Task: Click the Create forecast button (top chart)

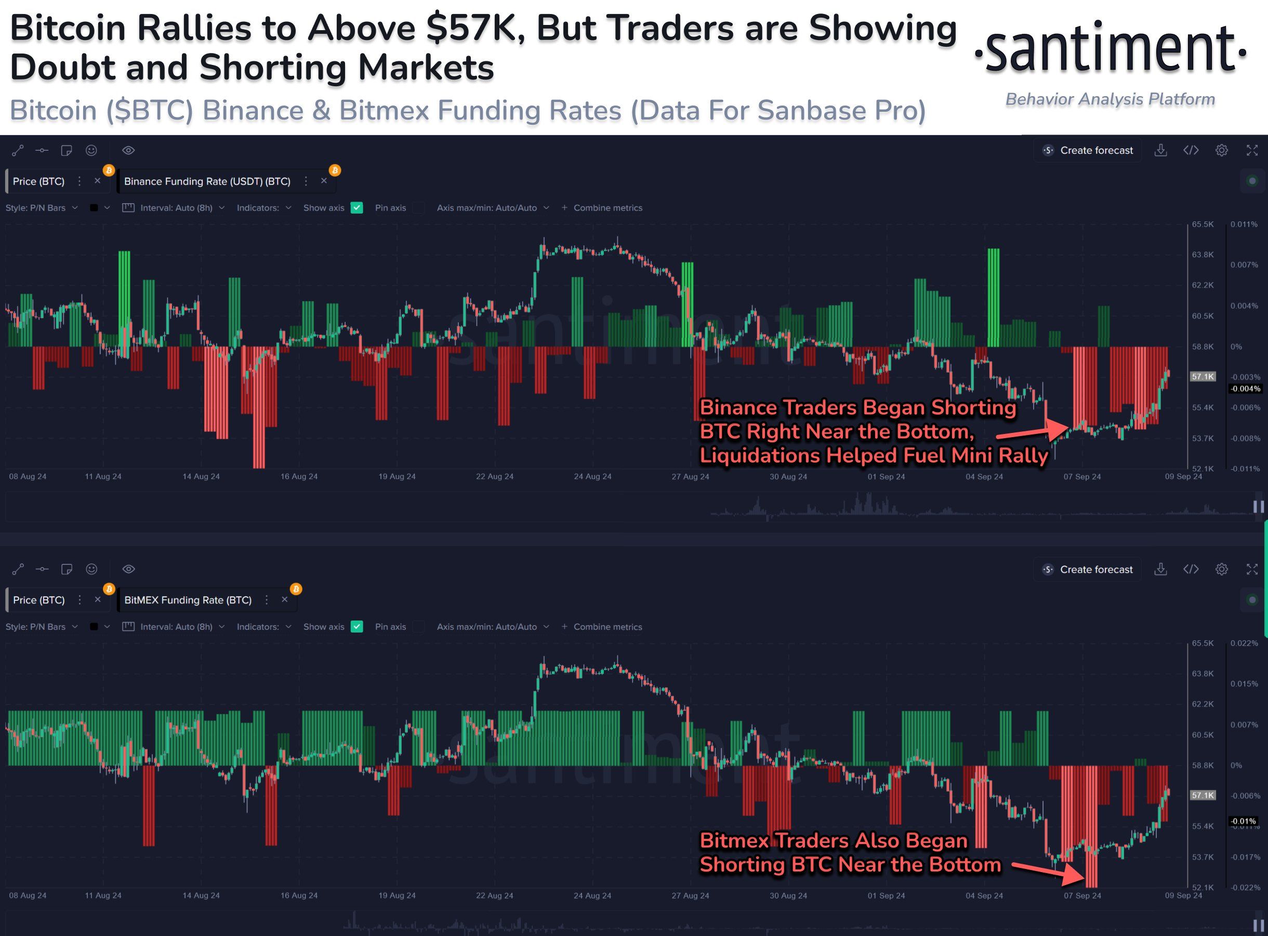Action: [x=1088, y=150]
